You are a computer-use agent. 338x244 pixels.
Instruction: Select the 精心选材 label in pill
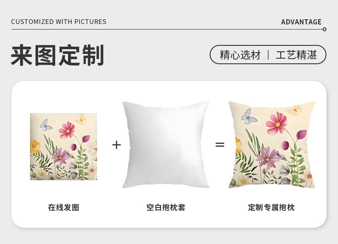(x=240, y=55)
